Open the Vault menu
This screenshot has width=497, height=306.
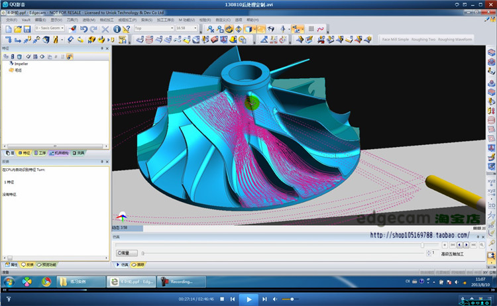coord(26,20)
